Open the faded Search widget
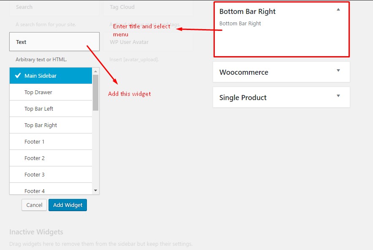Viewport: 373px width, 250px height. 54,7
